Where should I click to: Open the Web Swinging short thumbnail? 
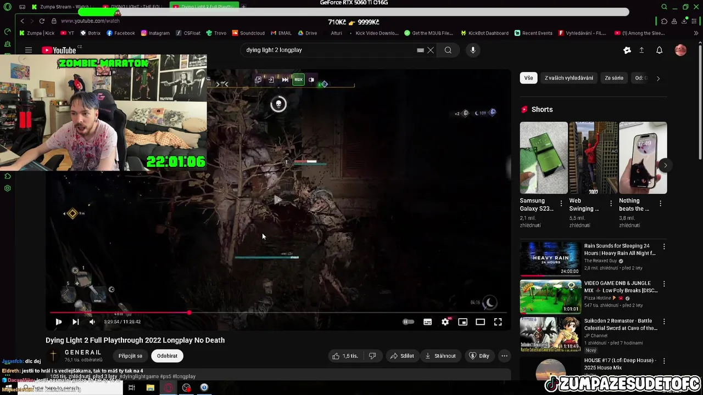click(x=593, y=158)
